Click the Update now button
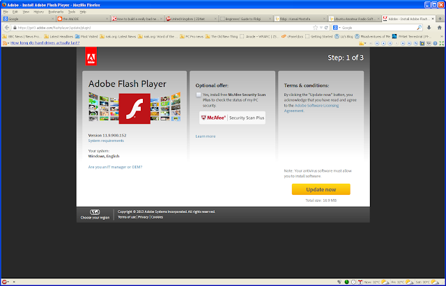This screenshot has width=446, height=286. tap(321, 189)
